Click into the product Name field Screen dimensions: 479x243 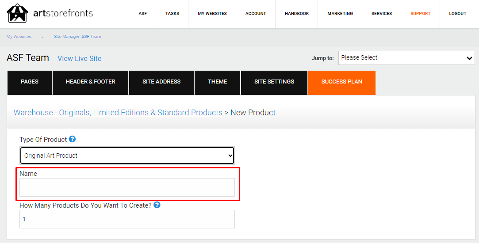point(127,187)
